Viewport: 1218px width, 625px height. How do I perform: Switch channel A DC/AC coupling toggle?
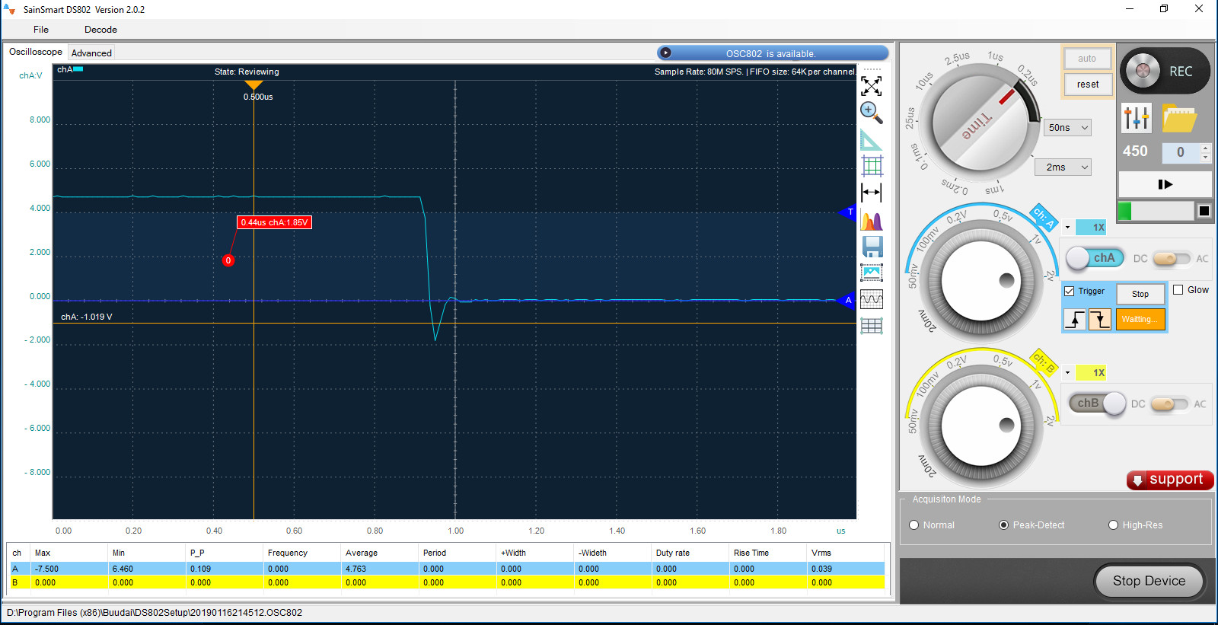pyautogui.click(x=1171, y=259)
